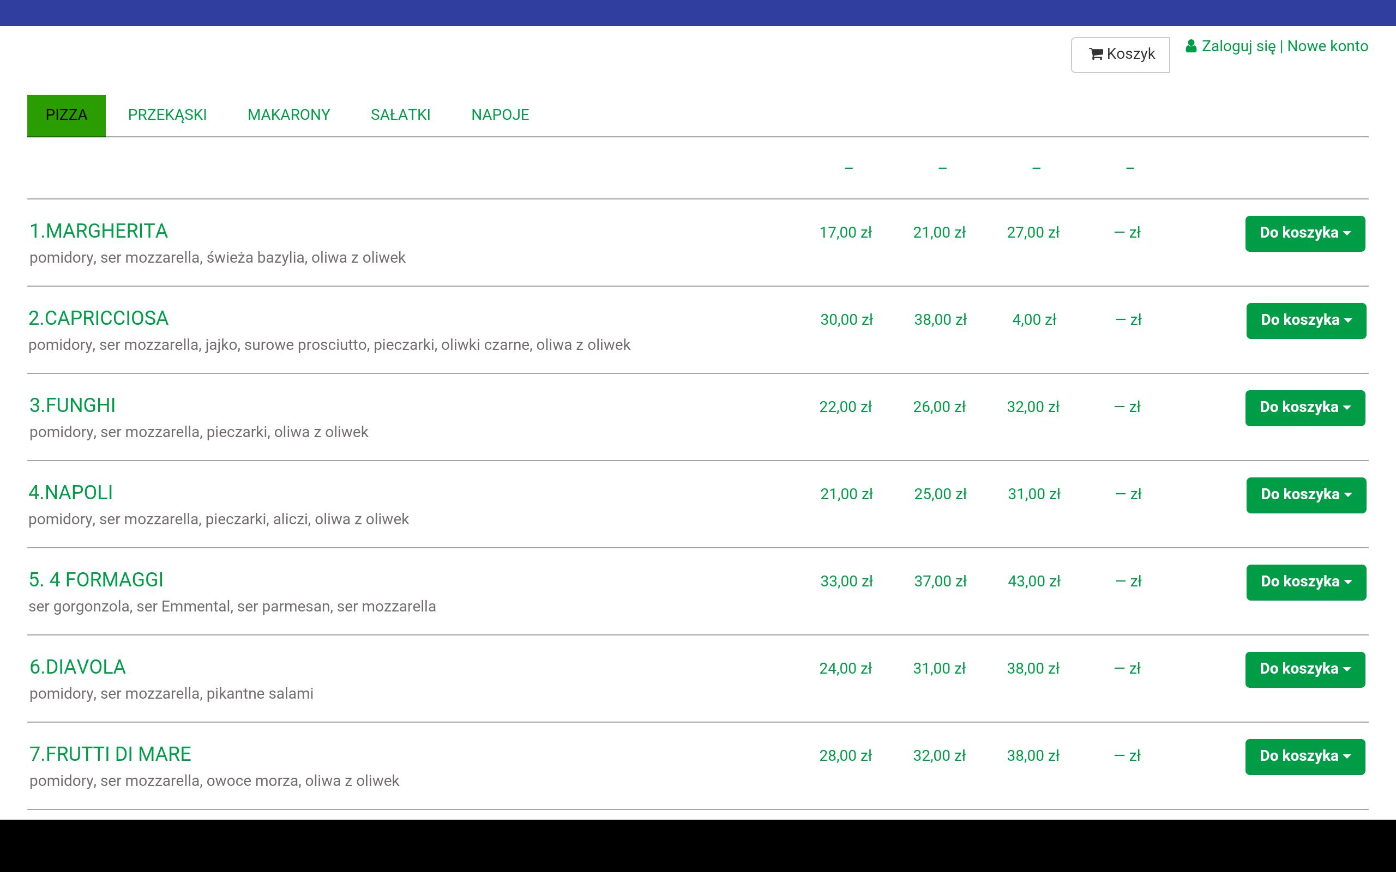
Task: Click the user icon beside Zaloguj się
Action: (1190, 46)
